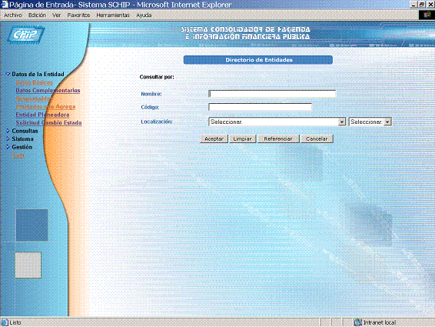435x327 pixels.
Task: Focus the Código input field
Action: tap(260, 107)
